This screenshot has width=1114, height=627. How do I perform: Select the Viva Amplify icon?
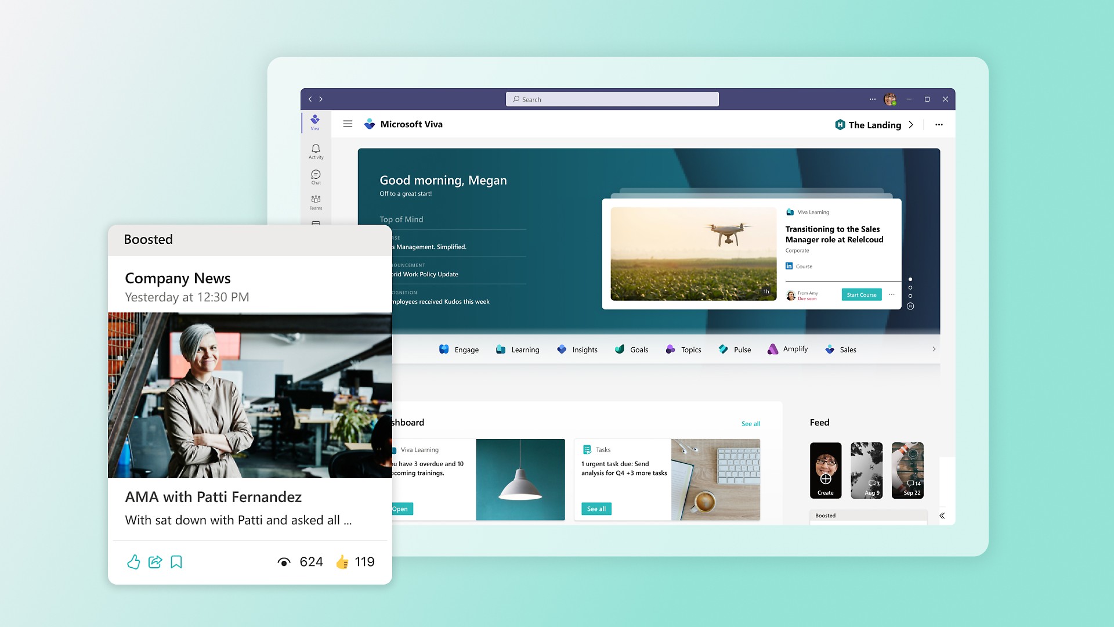pos(772,349)
